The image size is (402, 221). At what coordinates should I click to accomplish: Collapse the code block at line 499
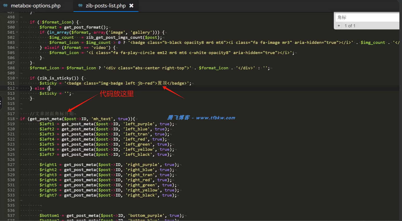(x=17, y=22)
